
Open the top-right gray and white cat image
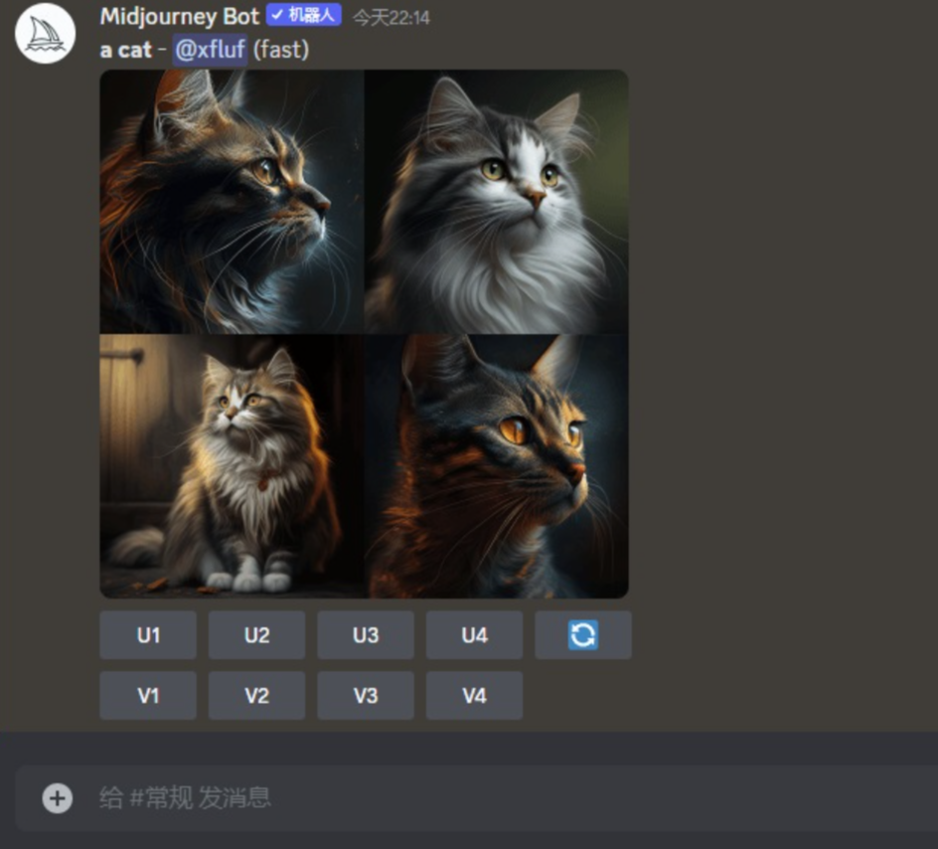497,202
